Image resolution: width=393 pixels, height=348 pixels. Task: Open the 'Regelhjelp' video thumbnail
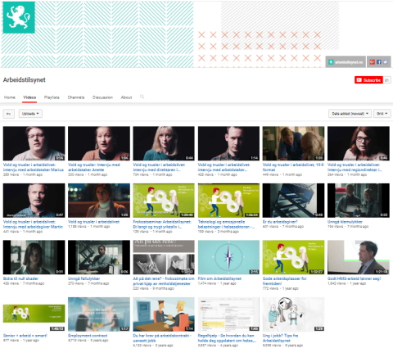[228, 314]
